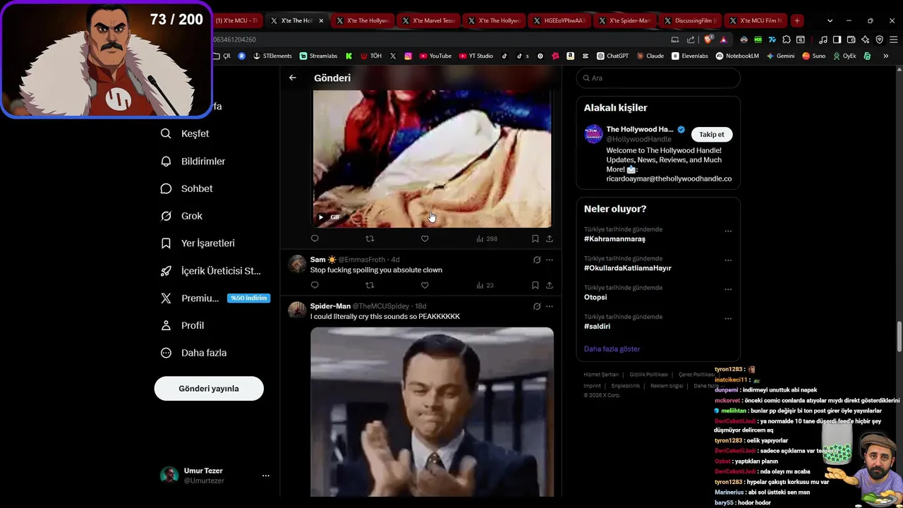Viewport: 903px width, 508px height.
Task: Switch to DiscussingFilm tab
Action: (x=690, y=20)
